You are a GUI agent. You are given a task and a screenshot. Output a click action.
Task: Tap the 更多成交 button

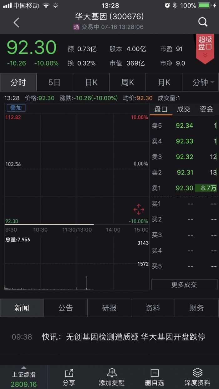click(184, 285)
